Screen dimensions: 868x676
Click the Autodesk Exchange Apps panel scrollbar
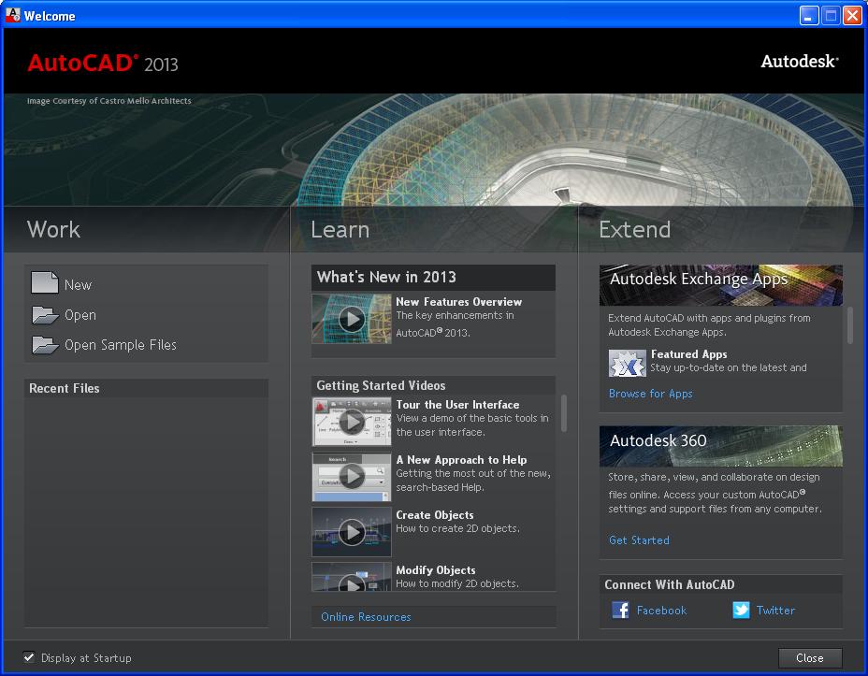(x=850, y=325)
